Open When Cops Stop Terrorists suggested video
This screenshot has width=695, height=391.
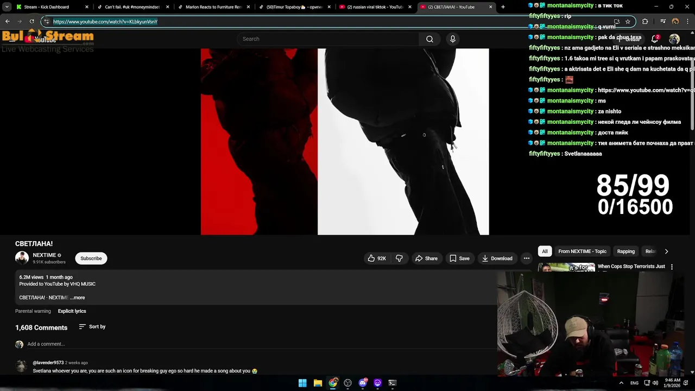point(631,267)
